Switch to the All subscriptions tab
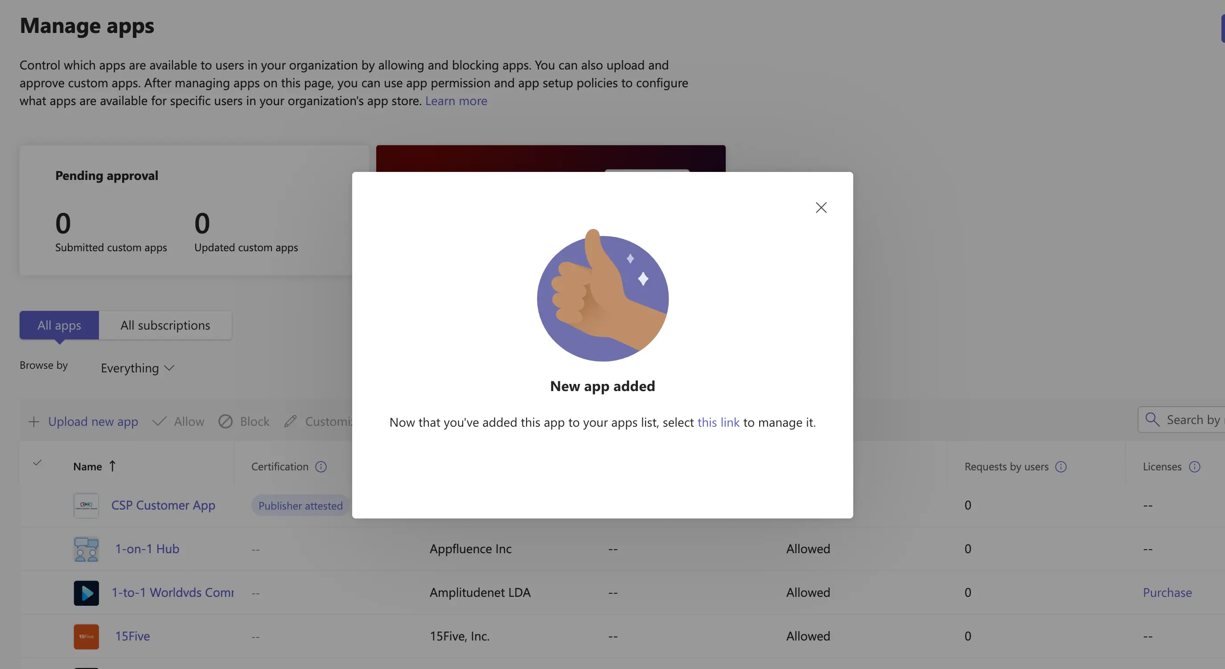The image size is (1225, 669). (164, 325)
